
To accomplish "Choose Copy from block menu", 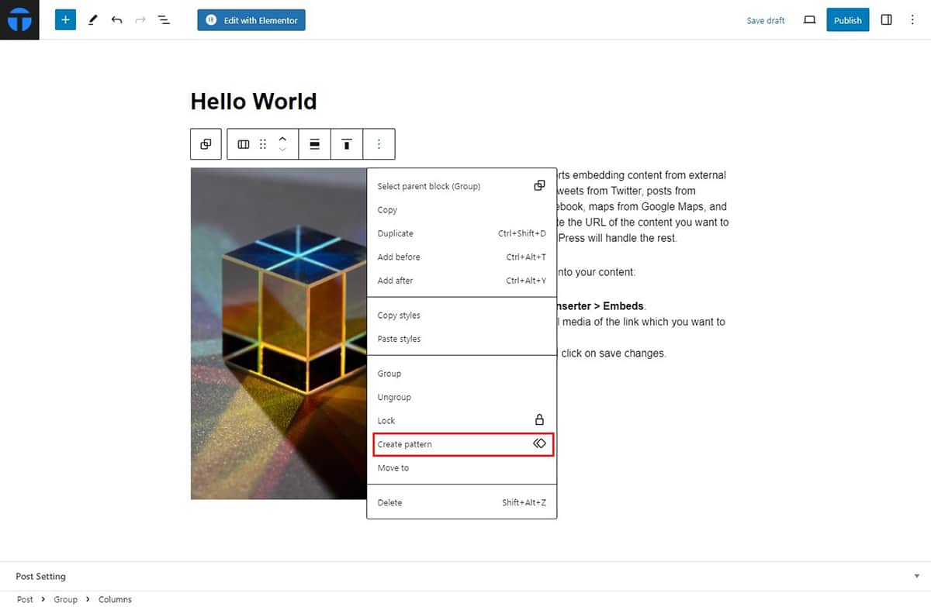I will pyautogui.click(x=462, y=210).
